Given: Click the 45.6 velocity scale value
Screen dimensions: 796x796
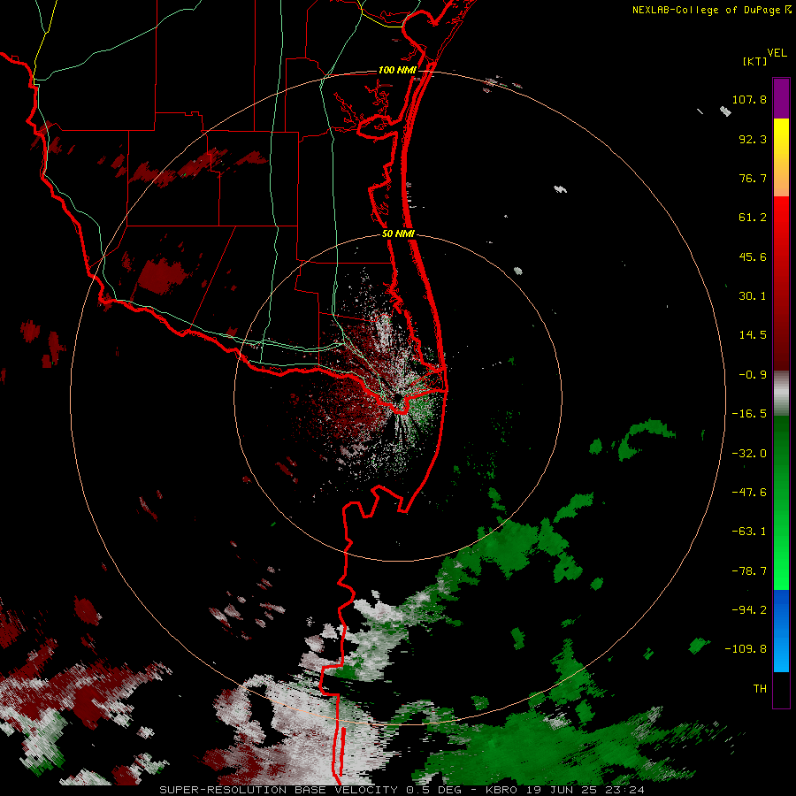Looking at the screenshot, I should (x=753, y=256).
